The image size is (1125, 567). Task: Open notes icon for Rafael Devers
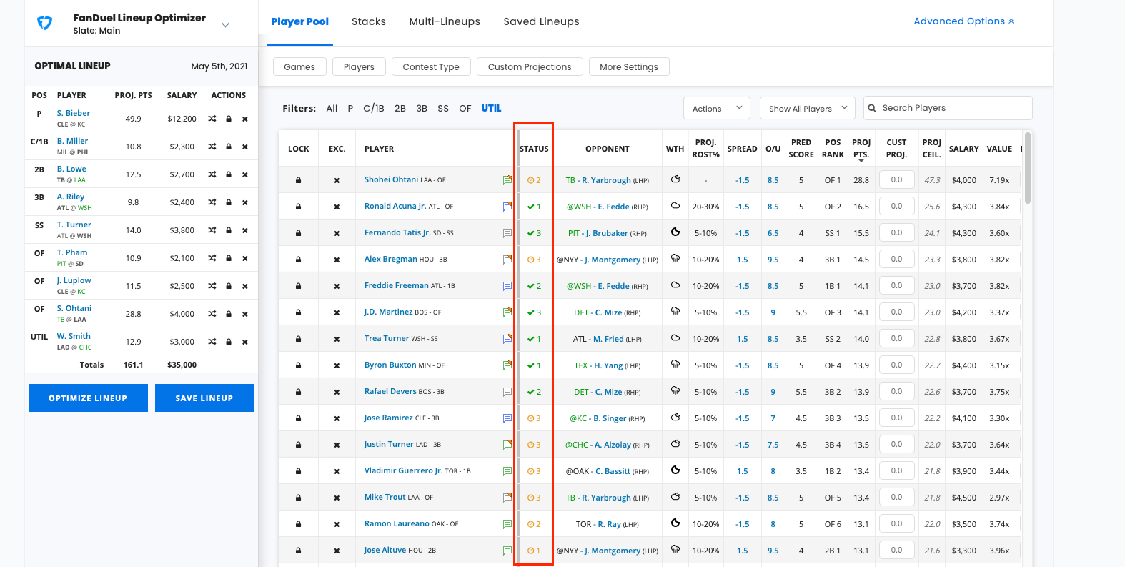pyautogui.click(x=507, y=392)
